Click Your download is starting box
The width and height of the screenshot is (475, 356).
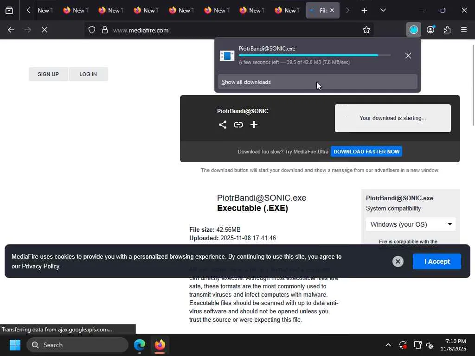tap(392, 118)
